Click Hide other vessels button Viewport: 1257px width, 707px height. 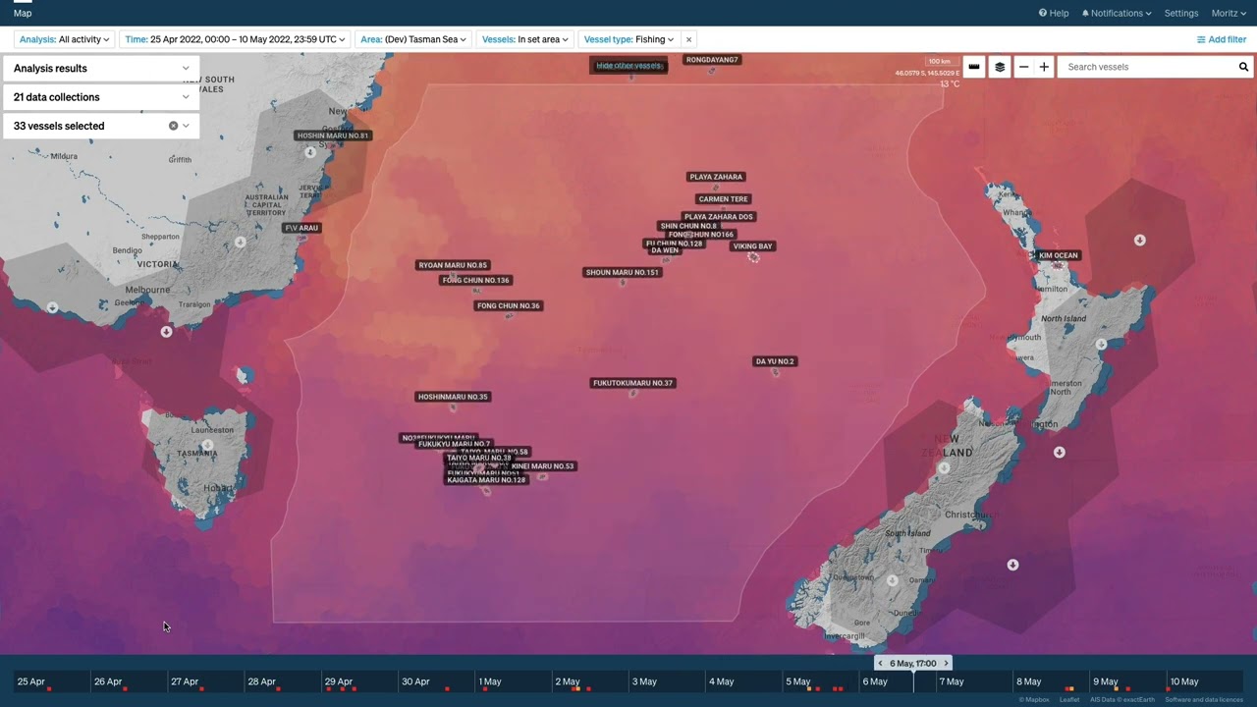(629, 66)
